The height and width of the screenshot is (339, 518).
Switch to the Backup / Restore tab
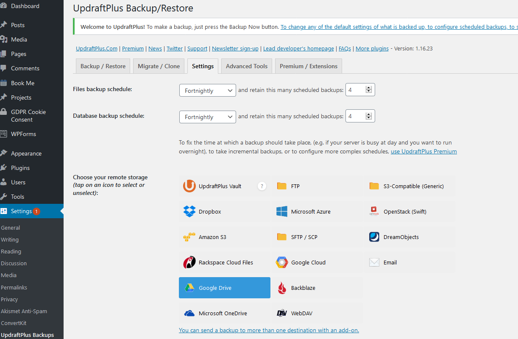click(103, 66)
